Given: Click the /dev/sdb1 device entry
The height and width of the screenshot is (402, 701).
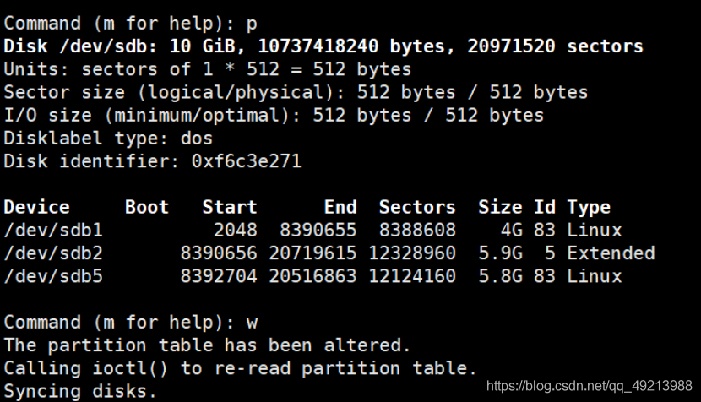Looking at the screenshot, I should pos(53,231).
